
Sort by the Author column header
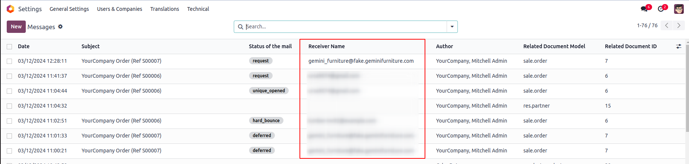pos(444,46)
